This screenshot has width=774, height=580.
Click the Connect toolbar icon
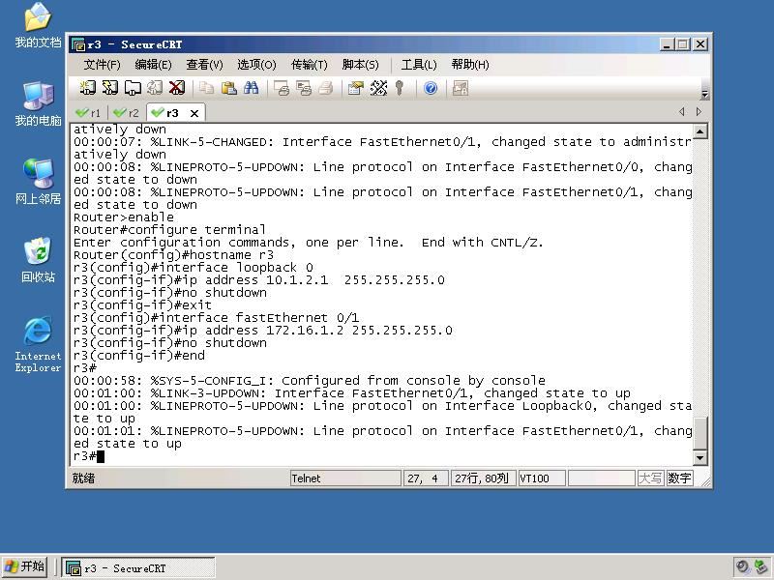pos(88,88)
